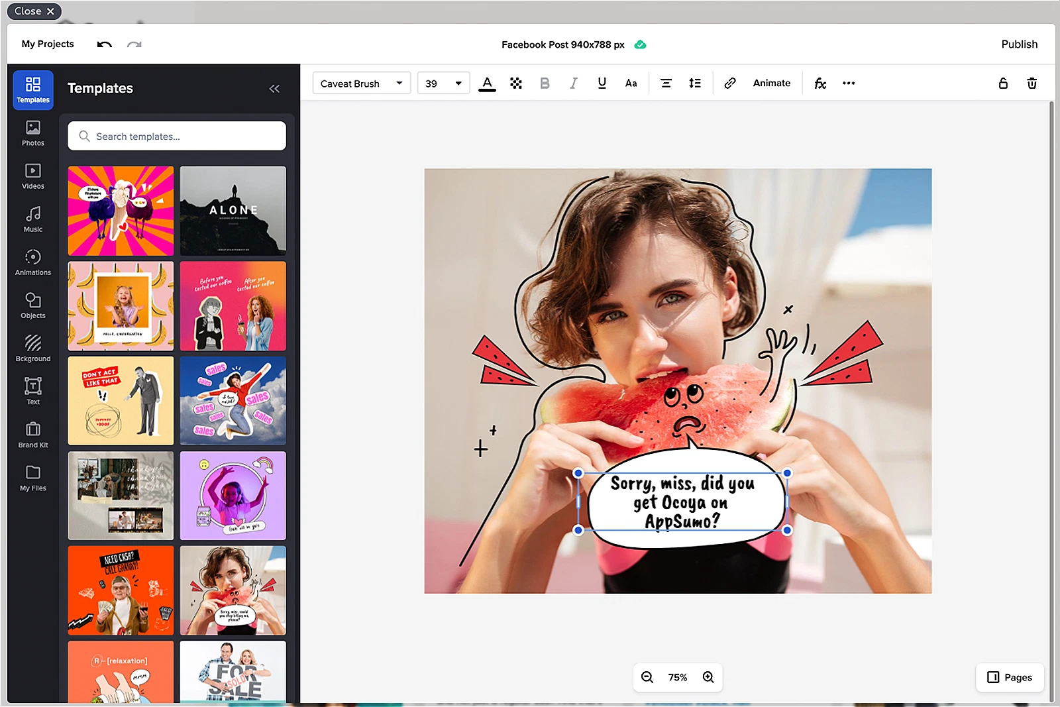Image resolution: width=1060 pixels, height=707 pixels.
Task: Click the Publish button
Action: (1019, 44)
